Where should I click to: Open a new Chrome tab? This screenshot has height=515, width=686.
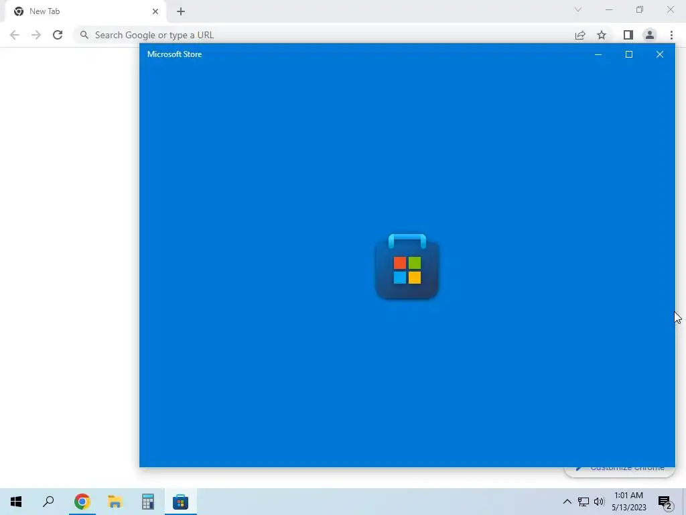click(181, 11)
